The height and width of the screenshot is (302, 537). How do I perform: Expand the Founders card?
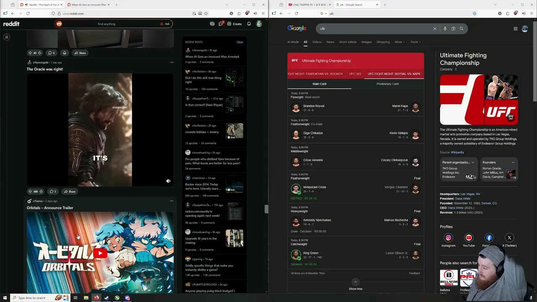(513, 162)
